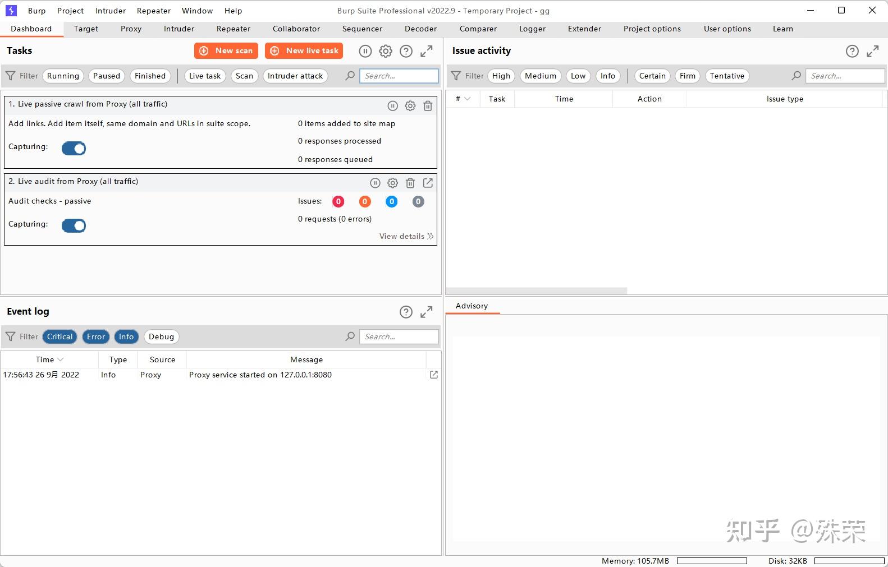
Task: Open Tasks panel settings gear
Action: (386, 51)
